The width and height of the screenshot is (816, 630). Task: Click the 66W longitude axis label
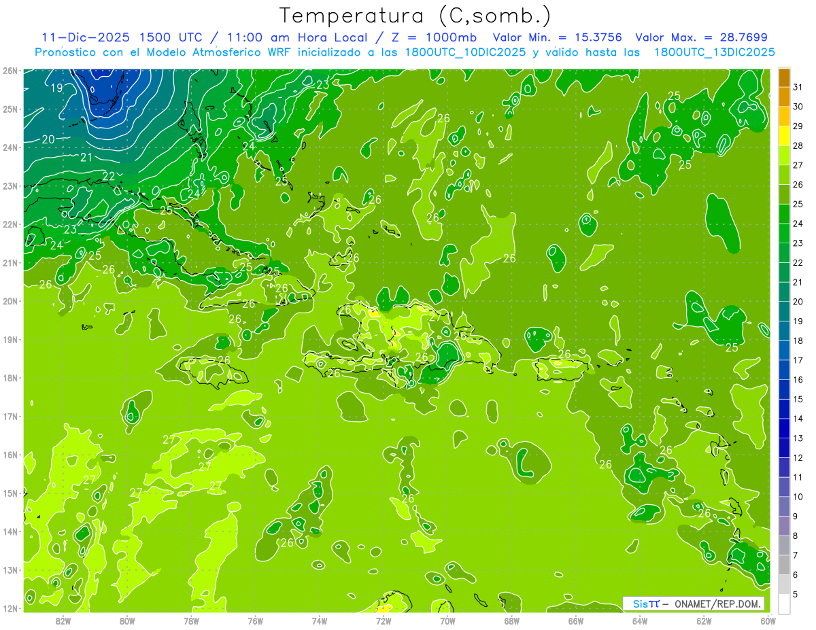576,621
